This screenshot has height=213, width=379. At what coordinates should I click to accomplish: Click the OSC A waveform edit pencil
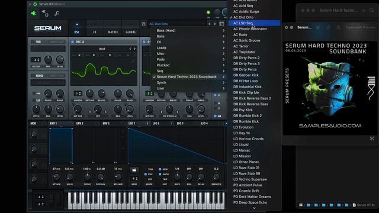(133, 61)
